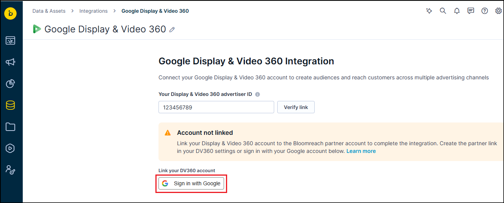Image resolution: width=504 pixels, height=203 pixels.
Task: Open notifications bell icon
Action: 457,11
